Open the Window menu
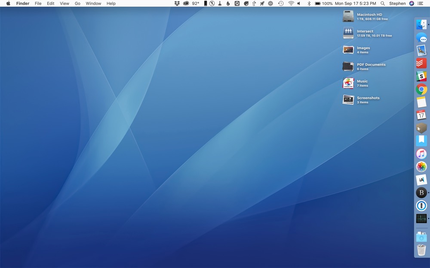Image resolution: width=430 pixels, height=268 pixels. tap(93, 3)
